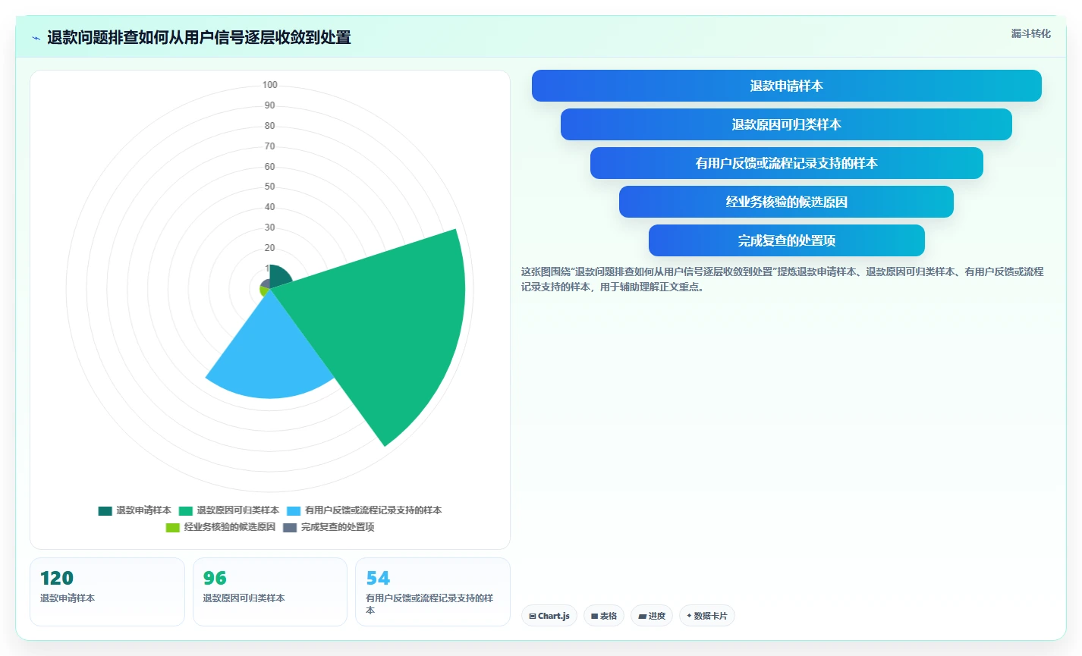Click the Chart.js tag chip
The height and width of the screenshot is (656, 1082).
click(x=549, y=616)
